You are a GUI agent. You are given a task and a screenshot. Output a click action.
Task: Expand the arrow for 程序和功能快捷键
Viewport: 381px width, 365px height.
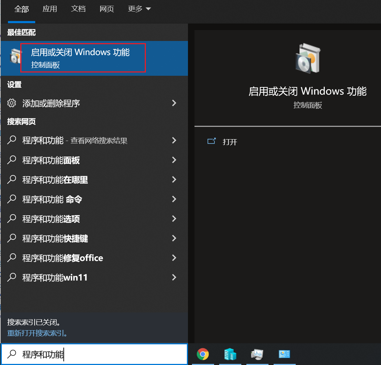(x=174, y=238)
